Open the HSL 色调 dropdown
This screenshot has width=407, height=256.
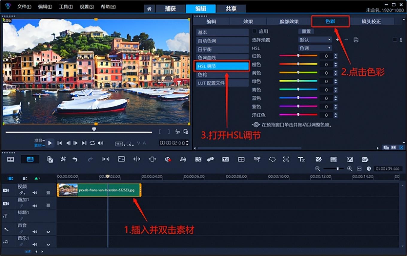tap(315, 48)
